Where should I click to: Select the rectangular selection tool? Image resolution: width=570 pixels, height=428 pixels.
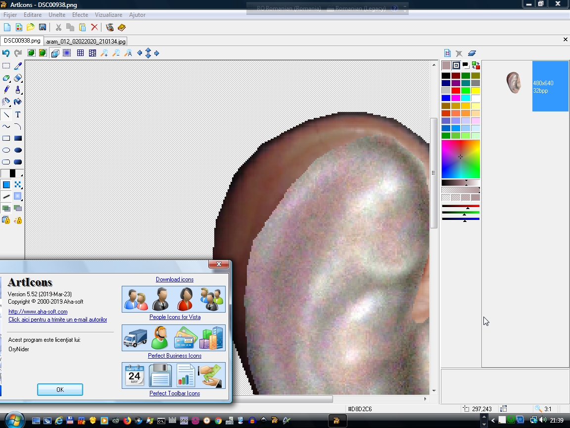pyautogui.click(x=6, y=66)
